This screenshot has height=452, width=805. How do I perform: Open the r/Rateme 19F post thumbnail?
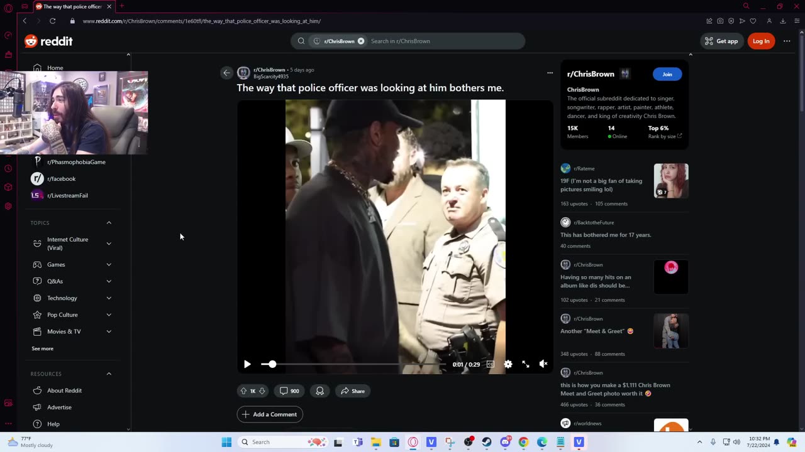pos(671,181)
